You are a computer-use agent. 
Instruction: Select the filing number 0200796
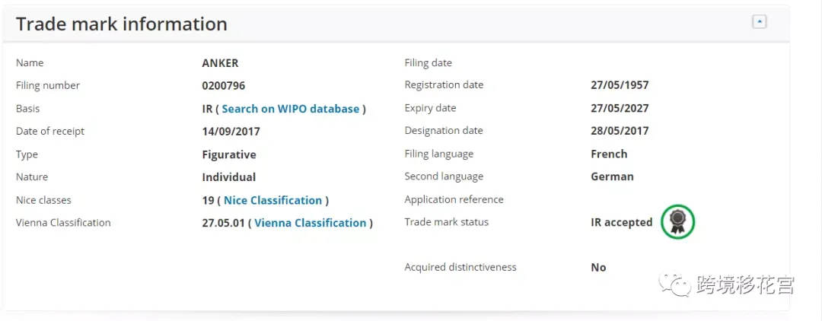[x=223, y=86]
